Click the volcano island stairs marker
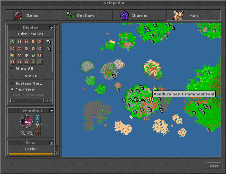The image size is (226, 174). pyautogui.click(x=114, y=76)
